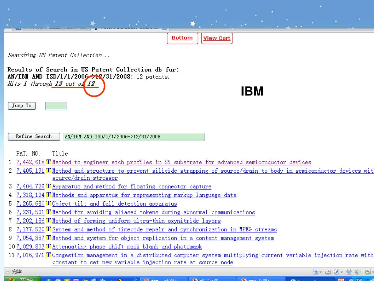Open full-text icon for patent 7,029,803

tap(49, 247)
